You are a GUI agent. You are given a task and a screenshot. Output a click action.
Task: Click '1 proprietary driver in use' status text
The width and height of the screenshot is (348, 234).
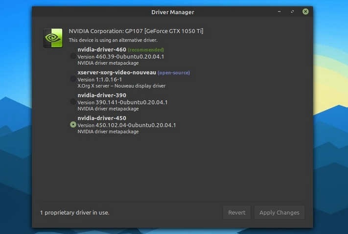pos(74,212)
